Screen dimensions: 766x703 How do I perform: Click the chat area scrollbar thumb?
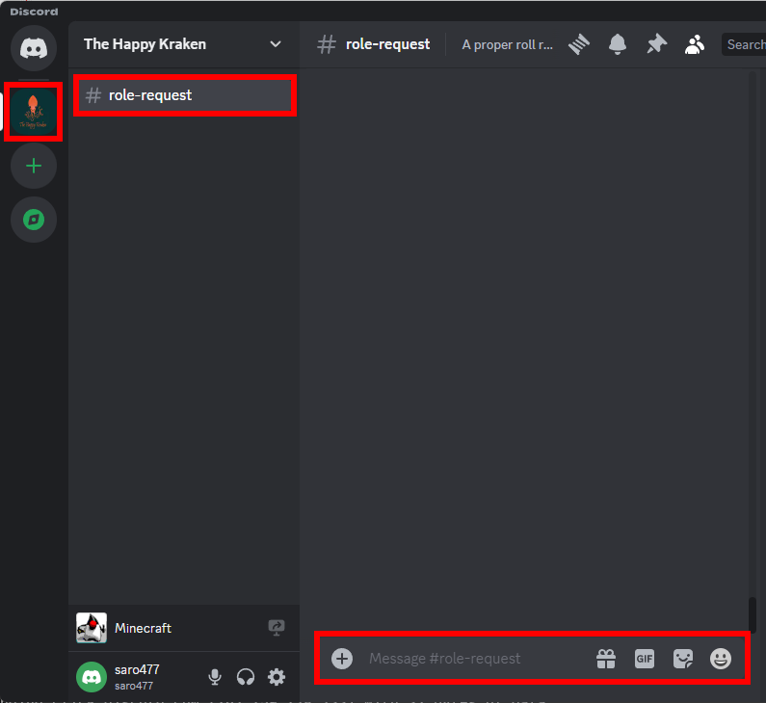(x=753, y=613)
